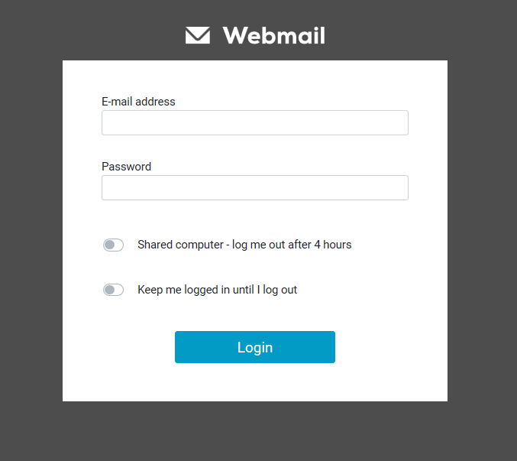Click the Webmail logo text
The width and height of the screenshot is (517, 461).
[274, 35]
